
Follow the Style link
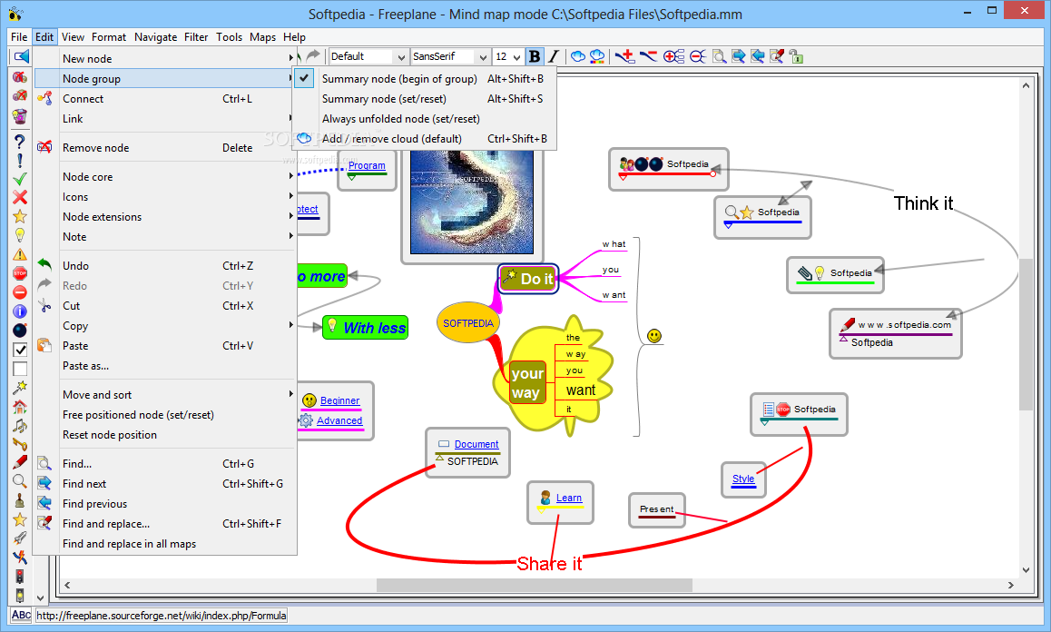743,479
